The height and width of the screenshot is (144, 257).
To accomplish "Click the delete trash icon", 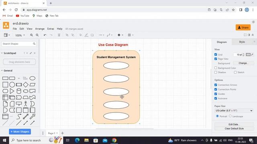I will pyautogui.click(x=59, y=35).
